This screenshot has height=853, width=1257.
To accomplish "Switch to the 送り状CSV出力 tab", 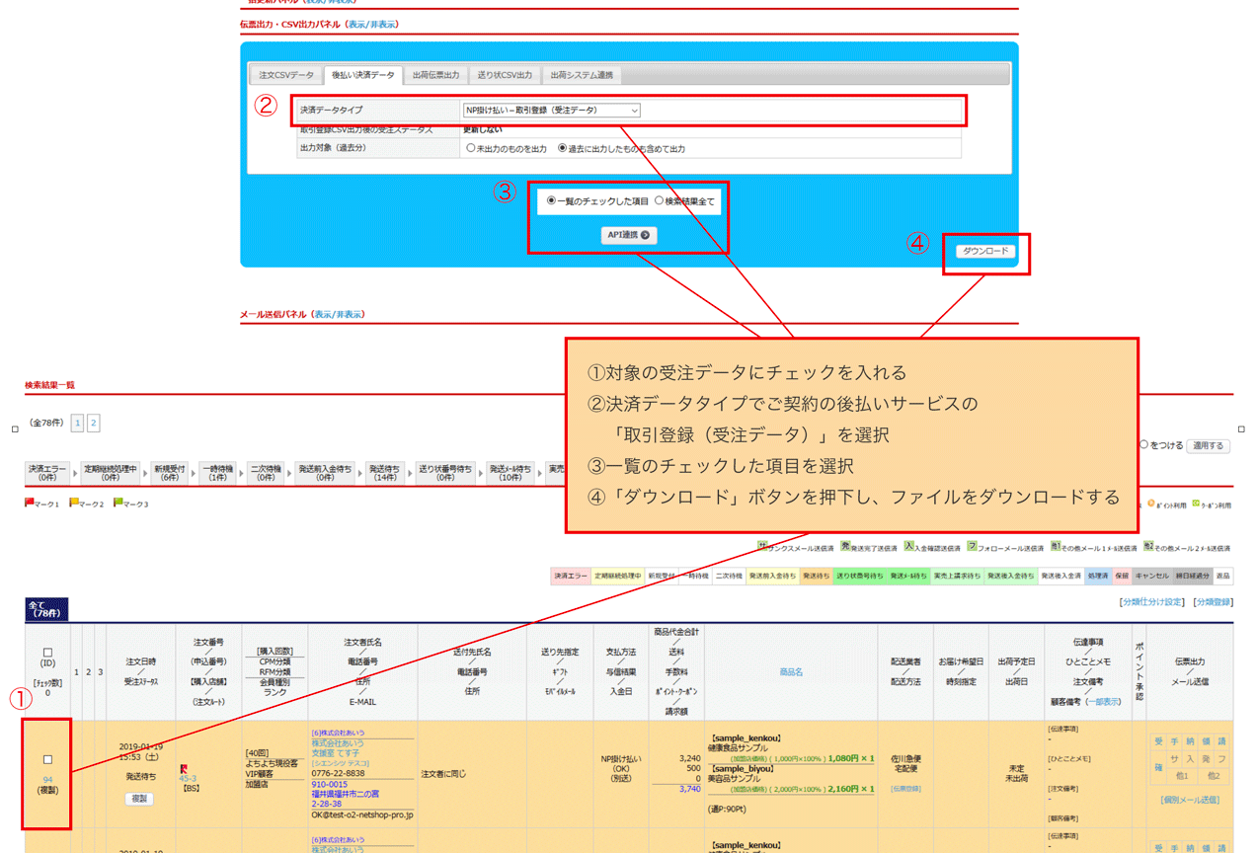I will click(x=505, y=75).
